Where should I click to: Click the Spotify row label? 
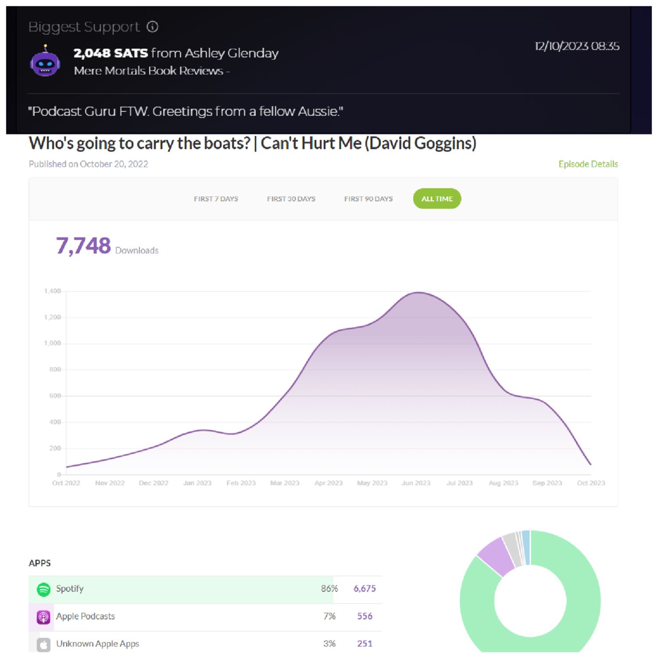point(70,589)
